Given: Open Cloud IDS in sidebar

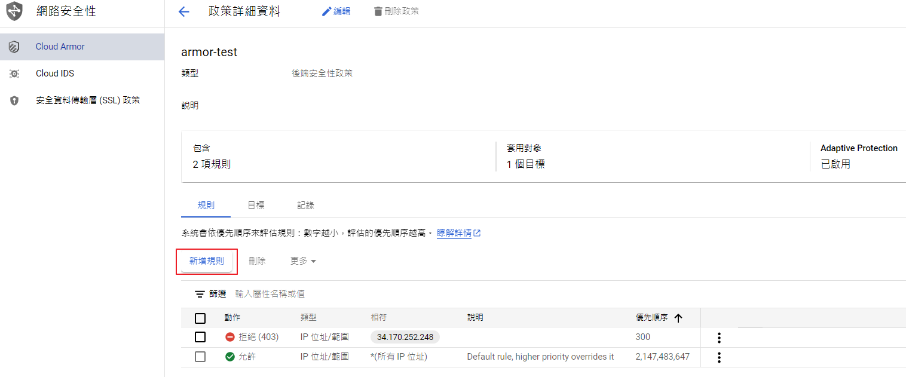Looking at the screenshot, I should [55, 73].
